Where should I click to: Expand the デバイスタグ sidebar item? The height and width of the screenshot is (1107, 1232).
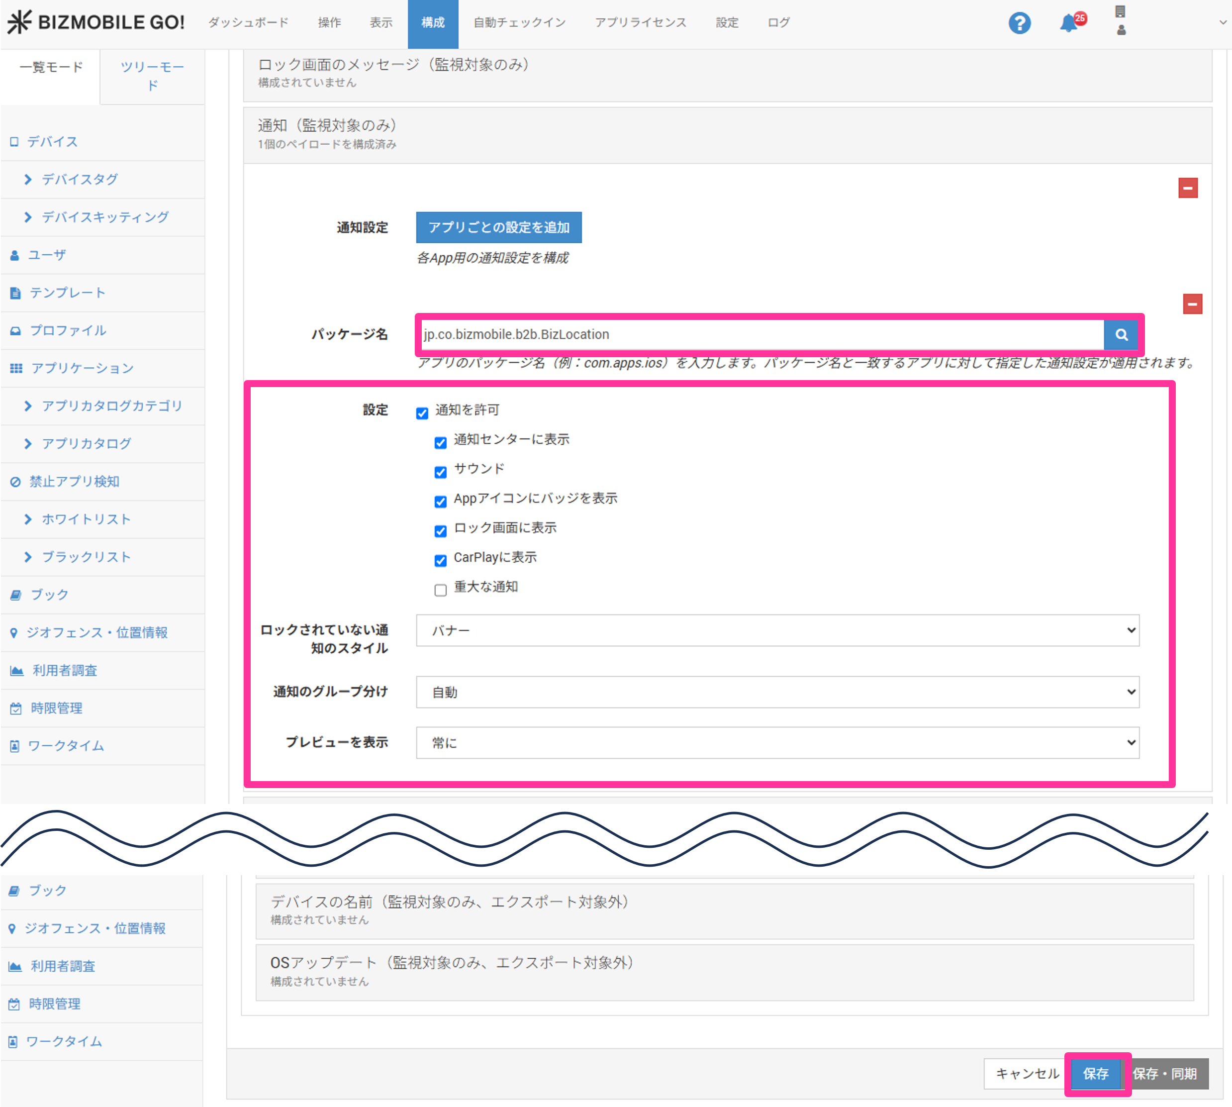pos(79,180)
